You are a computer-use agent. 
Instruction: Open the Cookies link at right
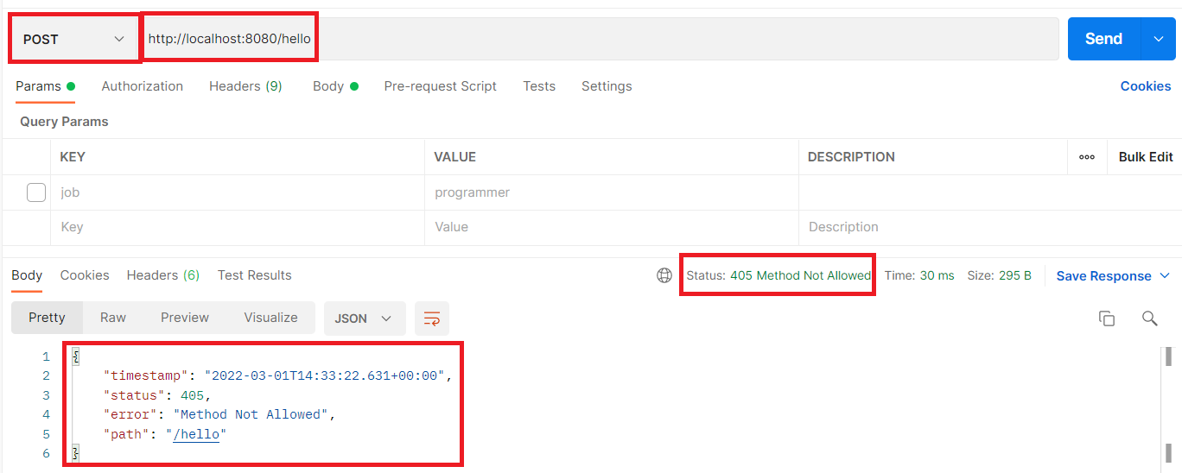[x=1145, y=86]
